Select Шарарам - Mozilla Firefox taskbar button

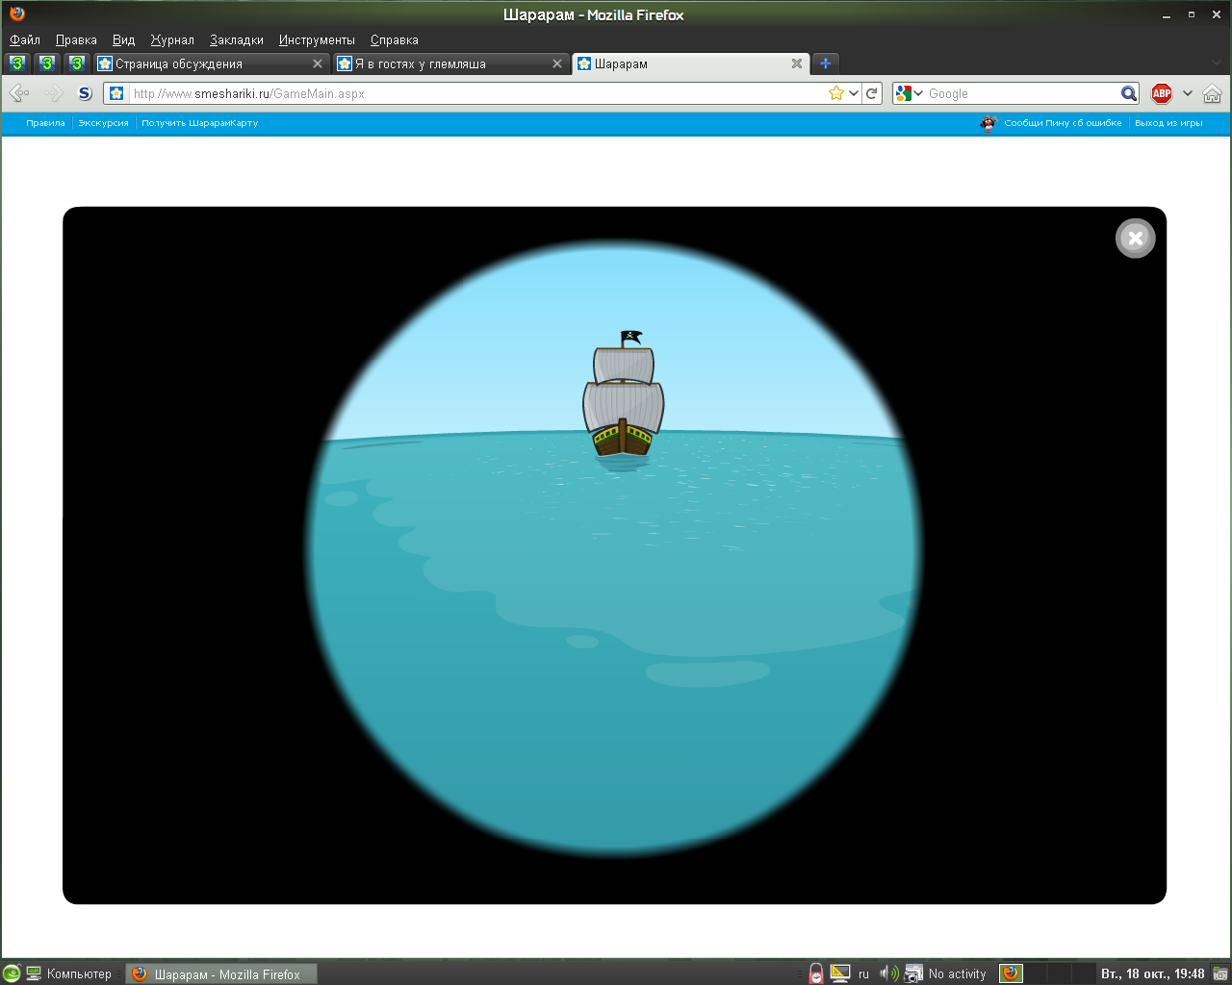[221, 973]
